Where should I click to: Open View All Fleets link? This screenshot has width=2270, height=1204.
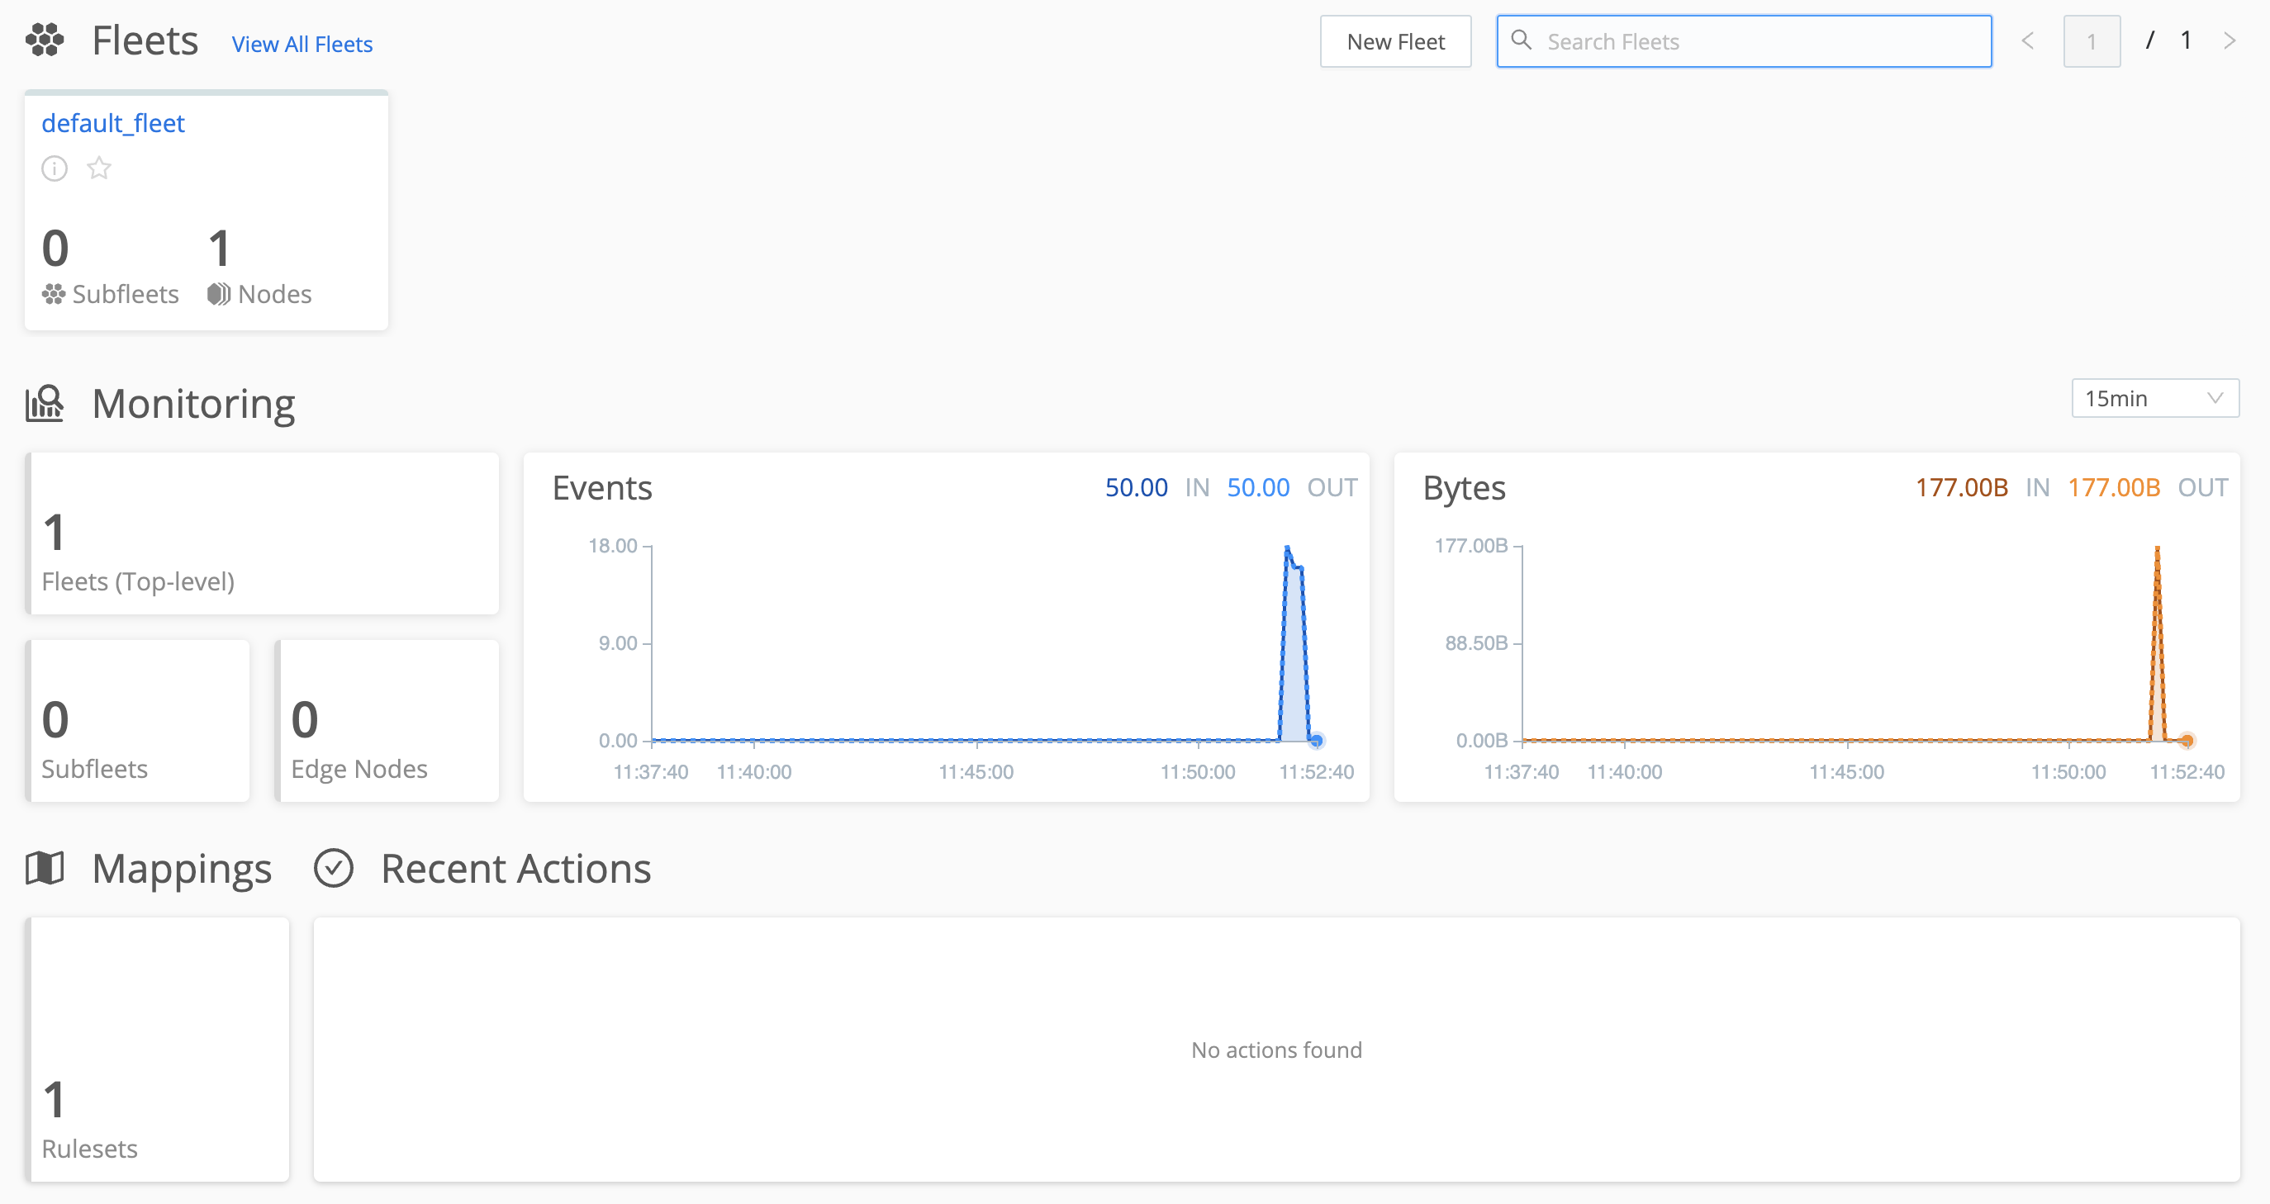click(x=302, y=44)
